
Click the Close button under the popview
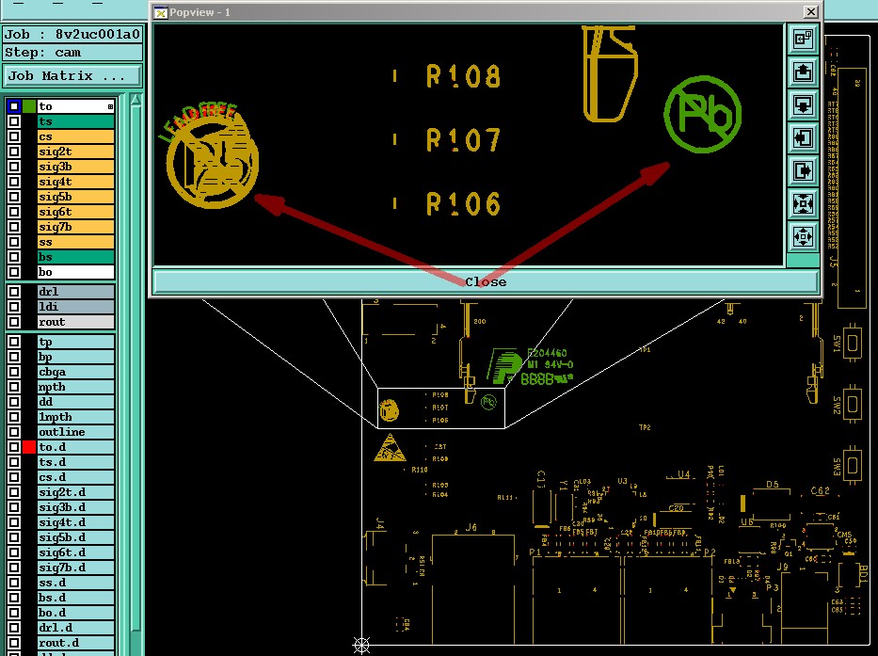pyautogui.click(x=486, y=281)
